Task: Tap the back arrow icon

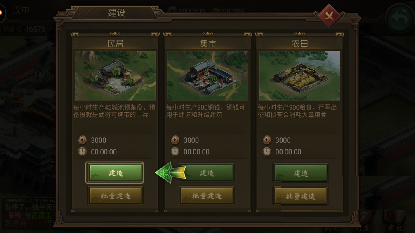Action: (x=400, y=18)
